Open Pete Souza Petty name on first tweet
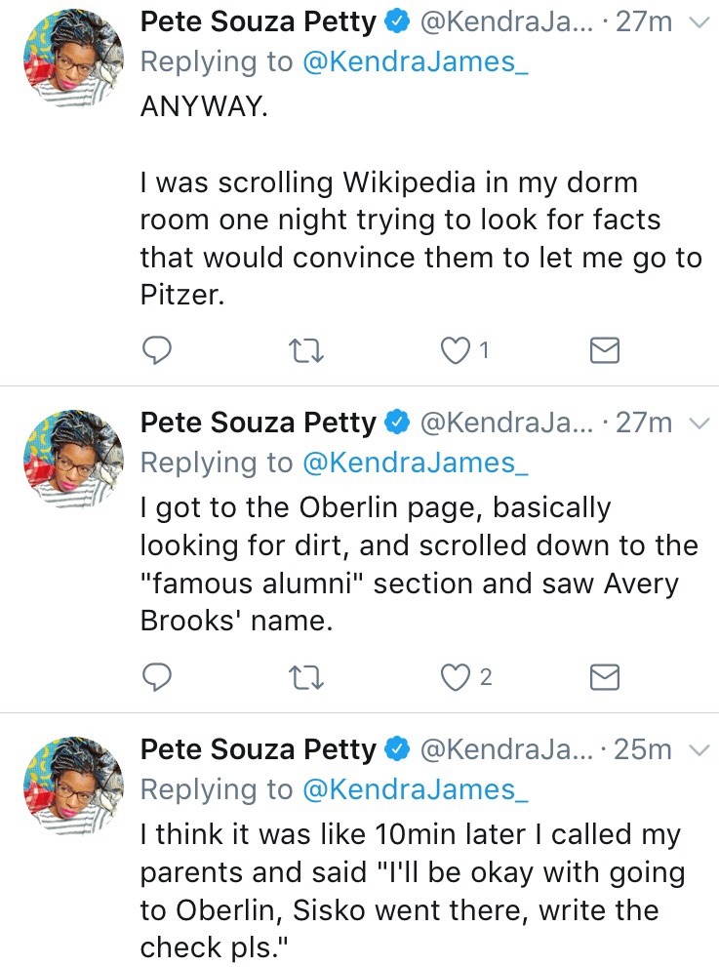This screenshot has width=719, height=967. pyautogui.click(x=258, y=21)
